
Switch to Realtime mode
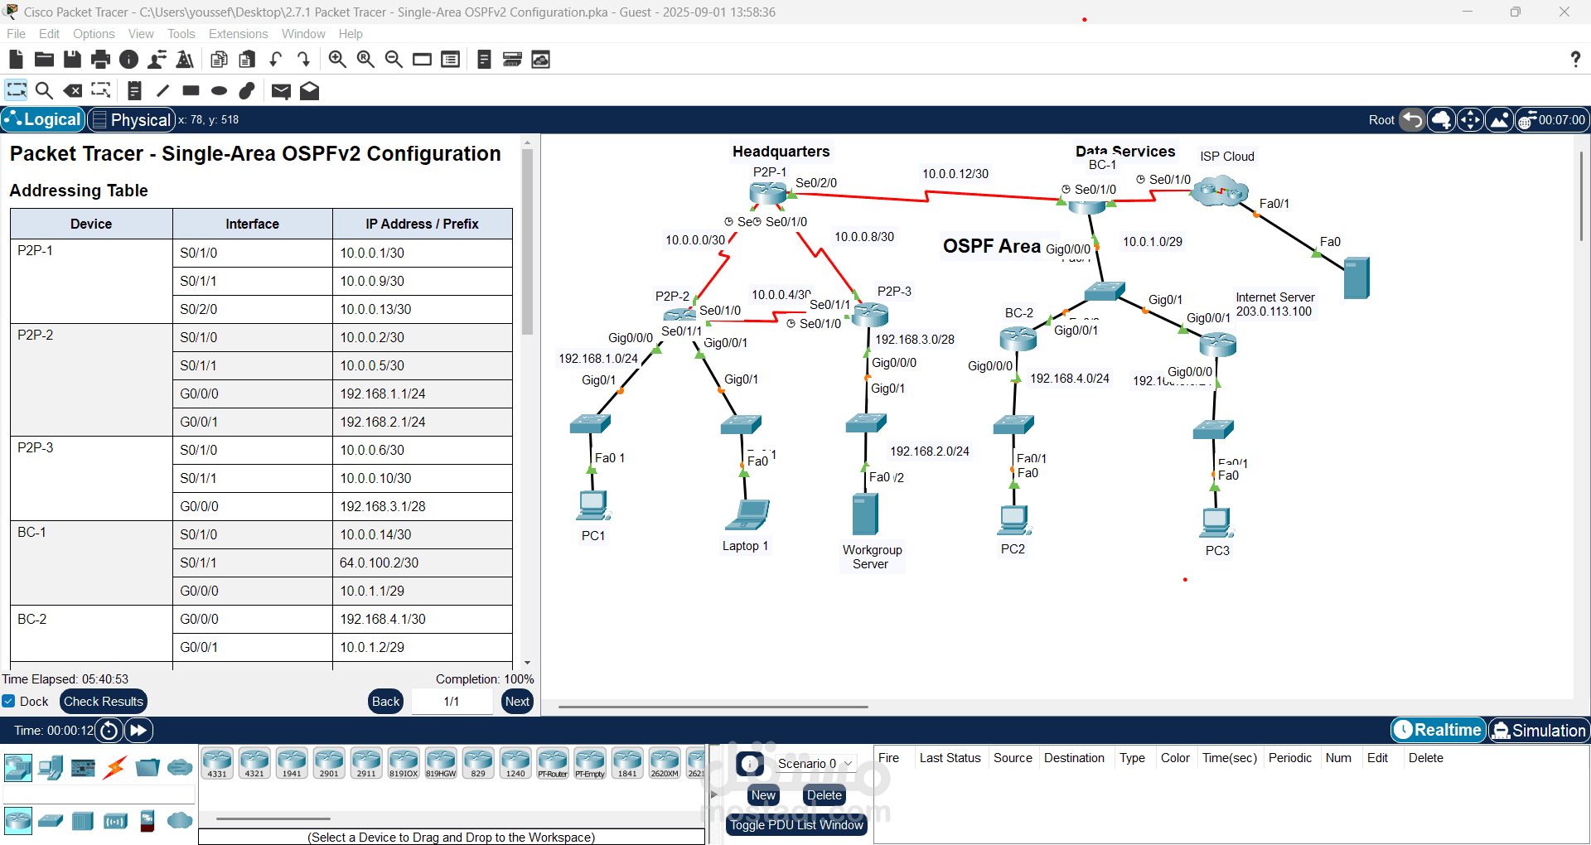tap(1438, 730)
